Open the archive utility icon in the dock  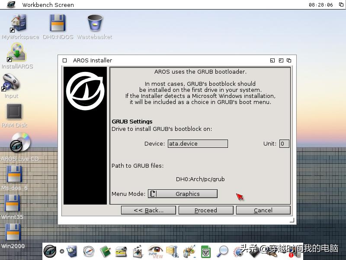pos(173,250)
